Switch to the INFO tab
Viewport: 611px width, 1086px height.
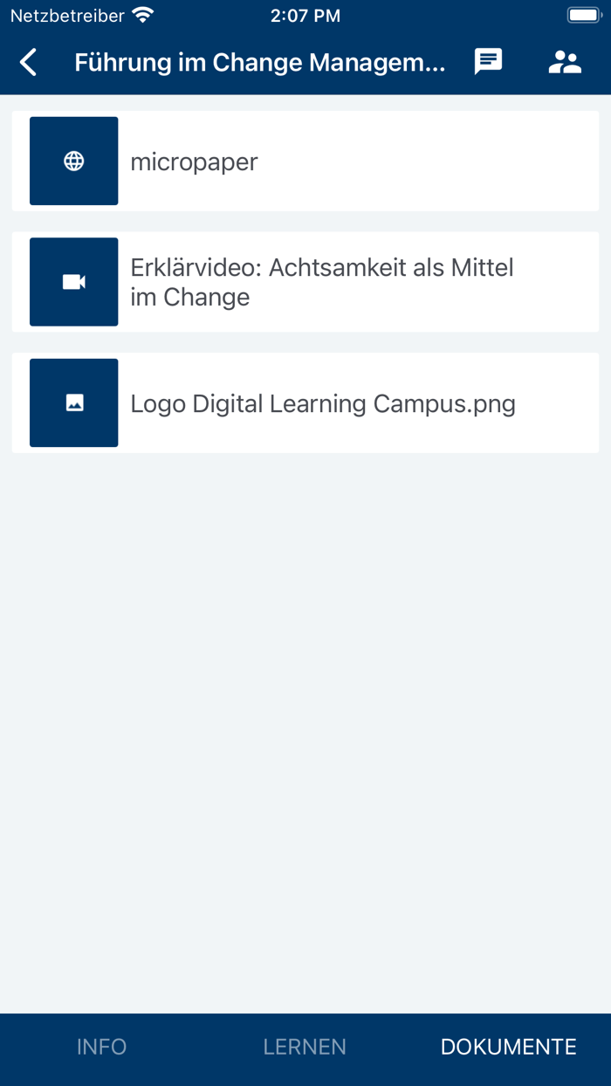(x=101, y=1047)
